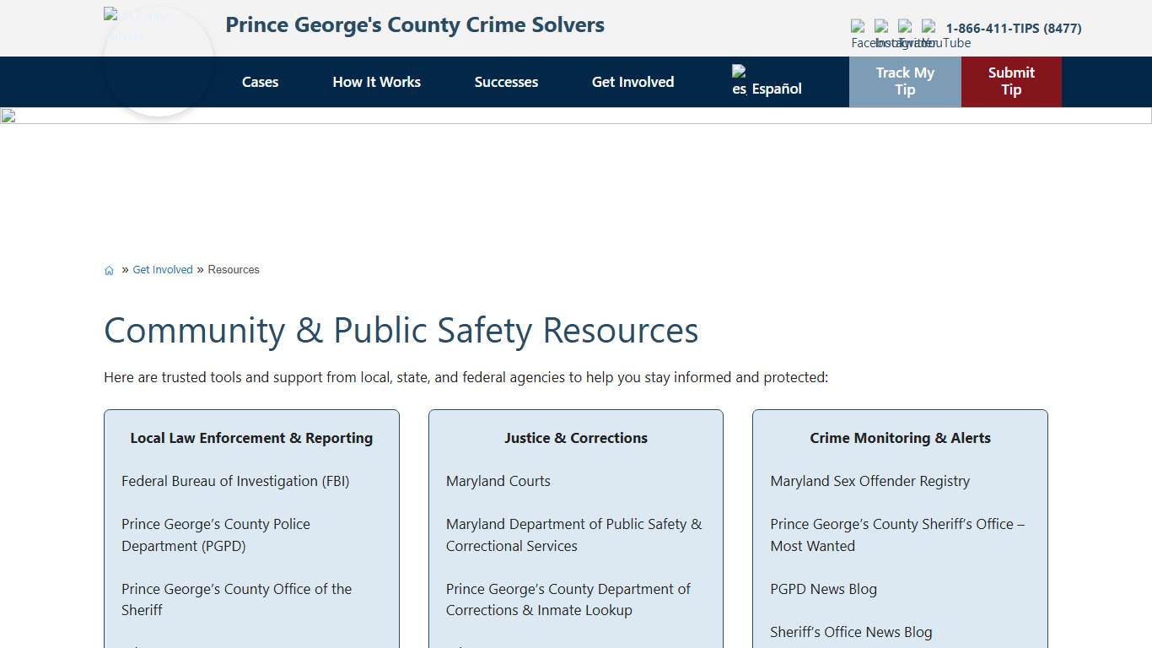Click the red Submit Tip button
The height and width of the screenshot is (648, 1152).
coord(1010,82)
